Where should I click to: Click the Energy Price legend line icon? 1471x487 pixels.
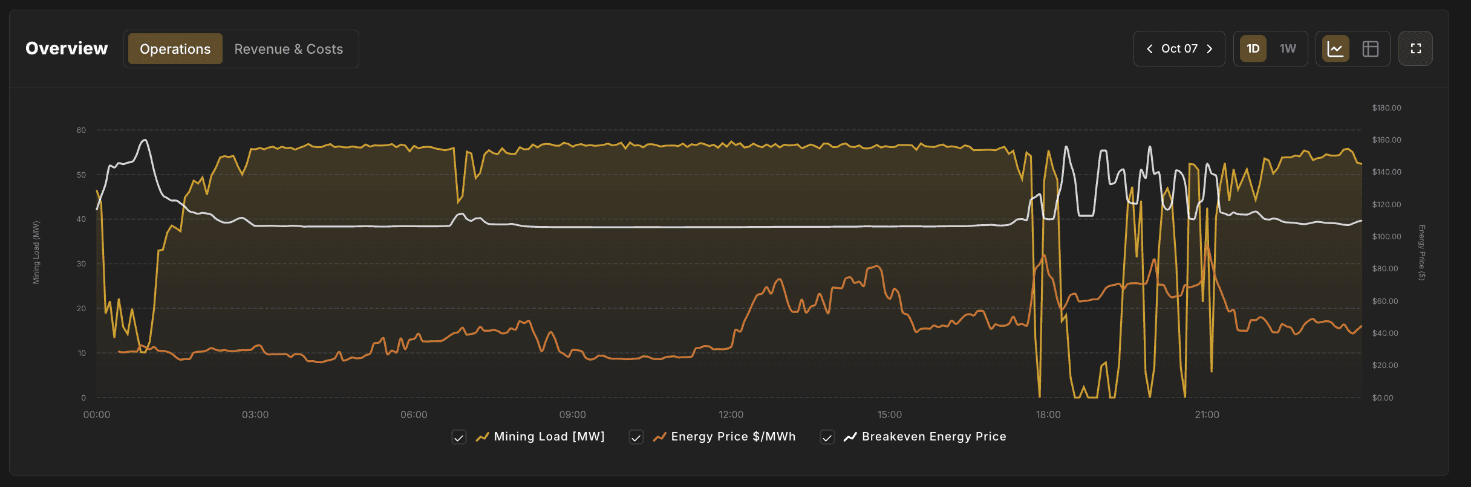(659, 437)
